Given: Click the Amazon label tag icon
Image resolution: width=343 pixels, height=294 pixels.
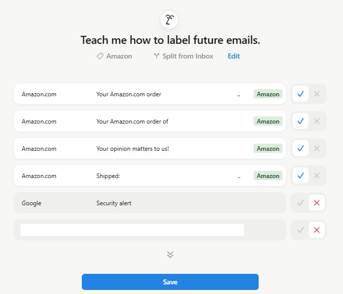Looking at the screenshot, I should coord(100,56).
